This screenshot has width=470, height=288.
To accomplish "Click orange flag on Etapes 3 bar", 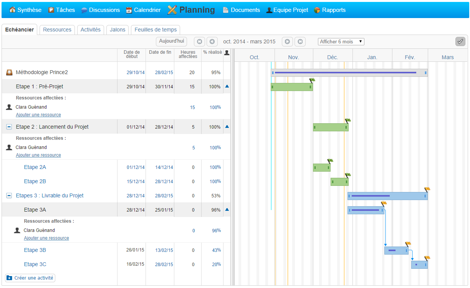I will 427,189.
